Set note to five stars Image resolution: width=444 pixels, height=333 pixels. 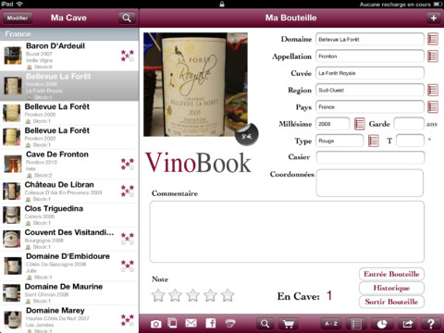pos(228,295)
